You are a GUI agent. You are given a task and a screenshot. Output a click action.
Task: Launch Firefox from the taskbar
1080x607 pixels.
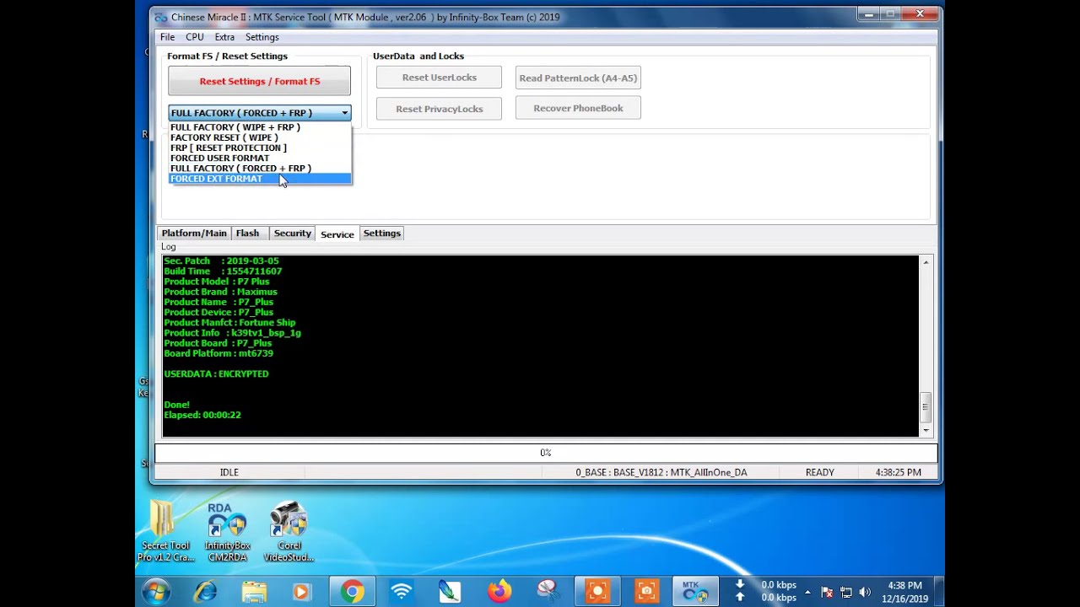[499, 592]
